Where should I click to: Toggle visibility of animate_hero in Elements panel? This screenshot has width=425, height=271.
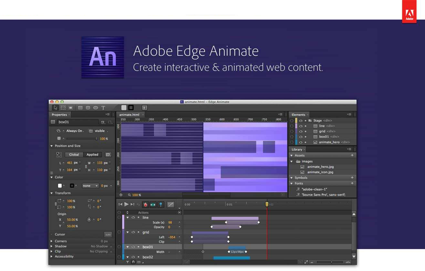tap(301, 142)
